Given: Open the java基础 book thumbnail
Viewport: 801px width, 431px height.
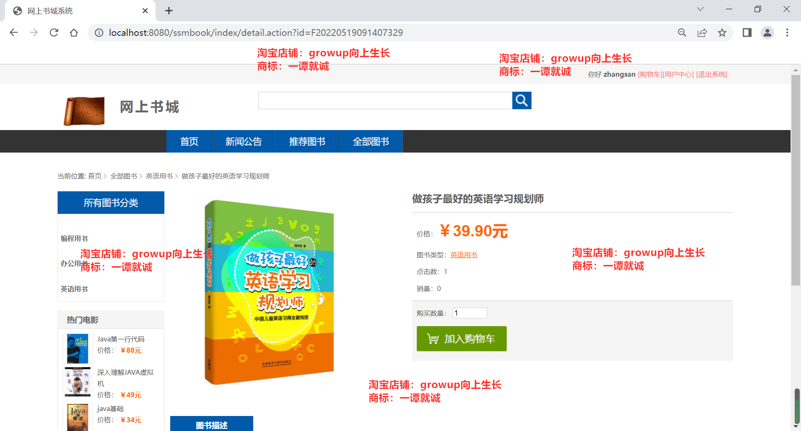Looking at the screenshot, I should [78, 417].
